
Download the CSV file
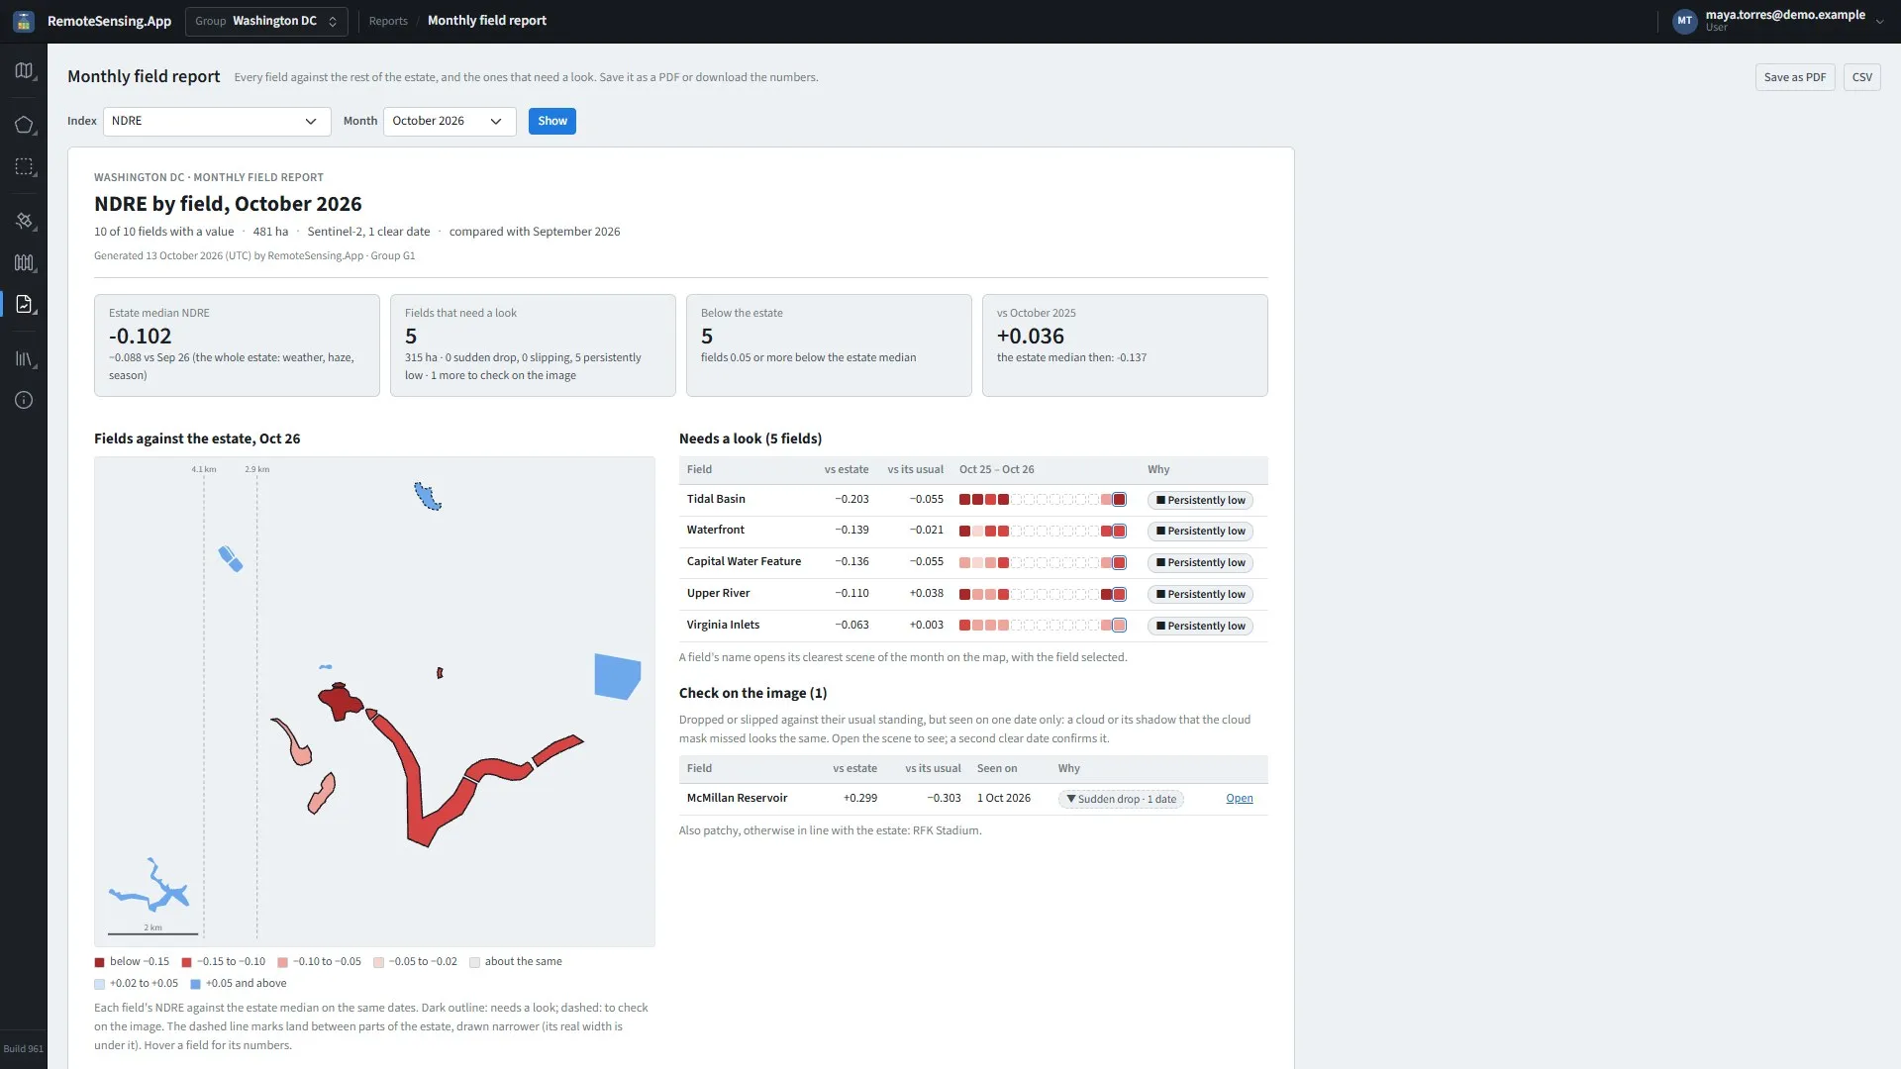coord(1862,77)
